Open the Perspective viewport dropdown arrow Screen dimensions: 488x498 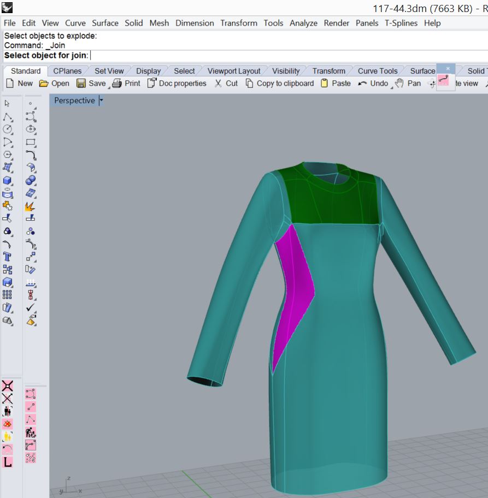point(101,101)
